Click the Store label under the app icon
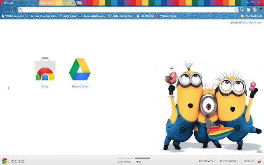264x165 pixels. click(x=45, y=86)
